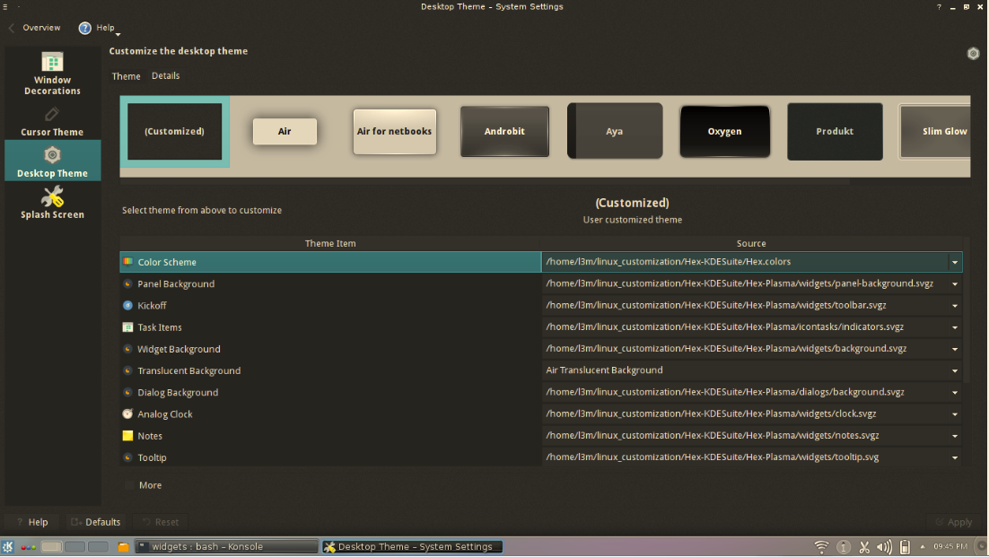Select the Air theme thumbnail
The image size is (989, 557).
(284, 131)
